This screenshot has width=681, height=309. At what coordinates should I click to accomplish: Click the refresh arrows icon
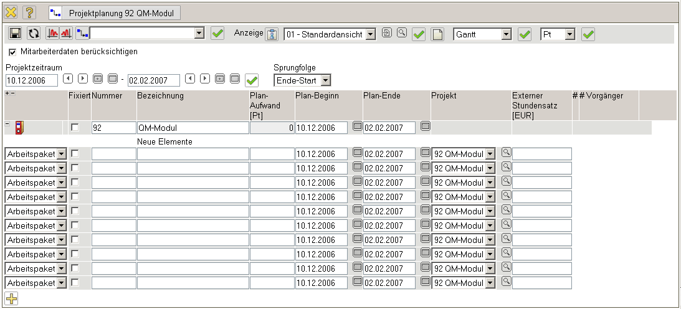(34, 34)
